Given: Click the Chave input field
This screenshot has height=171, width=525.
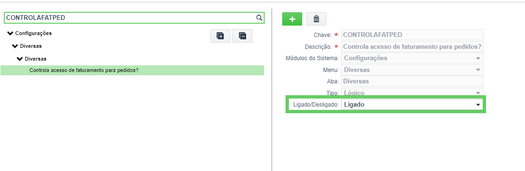Looking at the screenshot, I should [x=412, y=35].
